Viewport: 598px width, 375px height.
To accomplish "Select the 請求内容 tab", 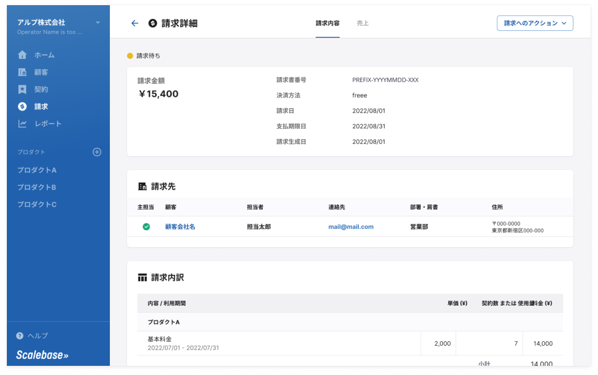I will (x=327, y=23).
